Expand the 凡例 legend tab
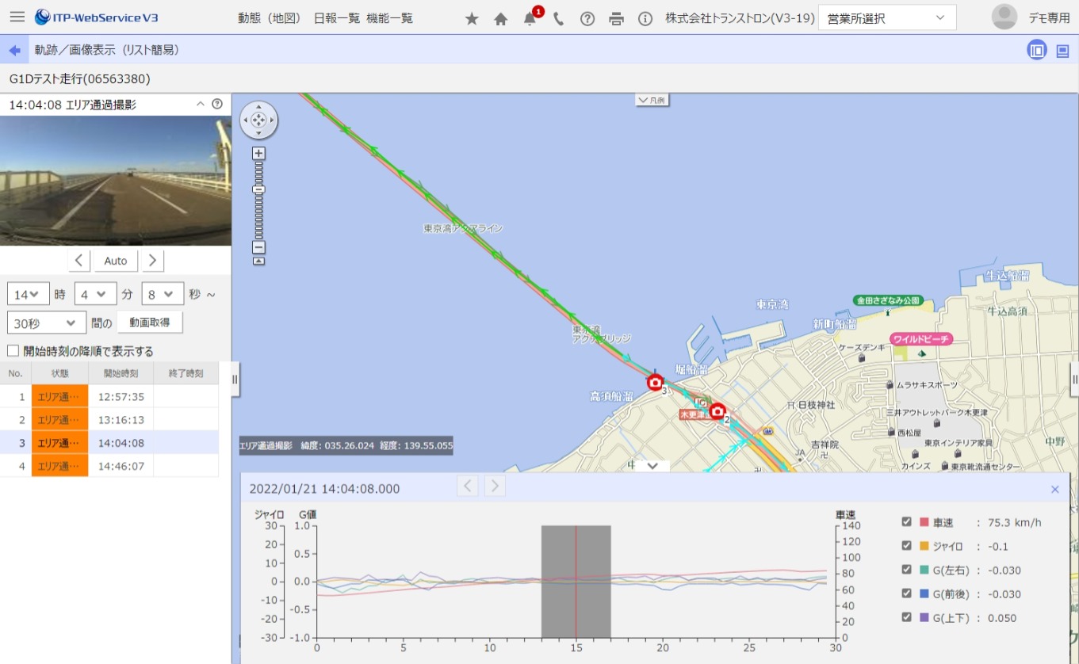This screenshot has height=664, width=1079. (x=651, y=100)
